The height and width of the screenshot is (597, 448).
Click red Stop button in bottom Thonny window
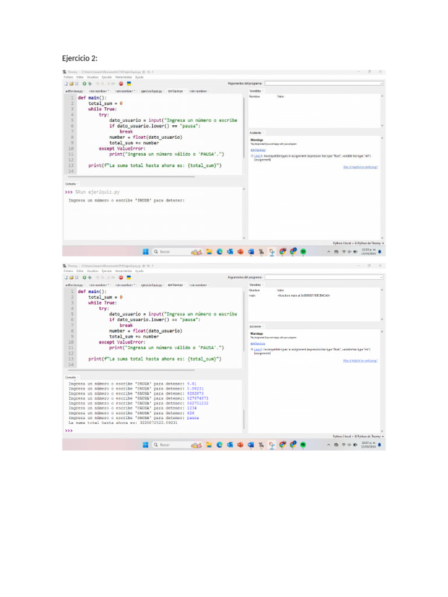point(121,277)
